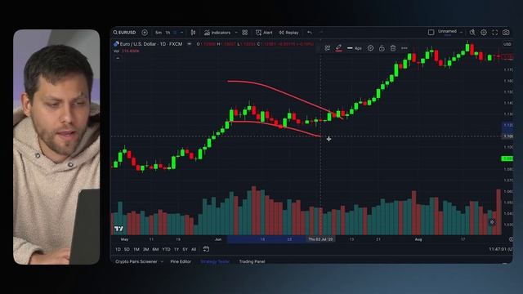Viewport: 523px width, 294px height.
Task: Expand the screener type dropdown arrow
Action: (162, 261)
